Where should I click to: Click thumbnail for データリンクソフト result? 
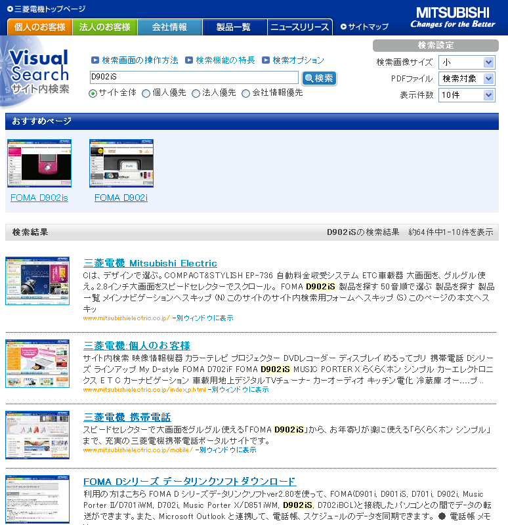click(37, 499)
